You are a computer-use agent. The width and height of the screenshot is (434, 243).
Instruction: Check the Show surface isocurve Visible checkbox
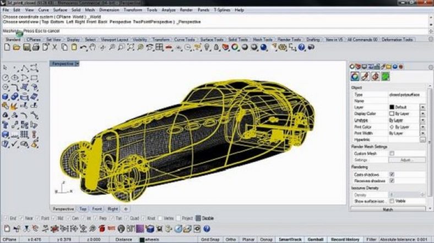(392, 201)
